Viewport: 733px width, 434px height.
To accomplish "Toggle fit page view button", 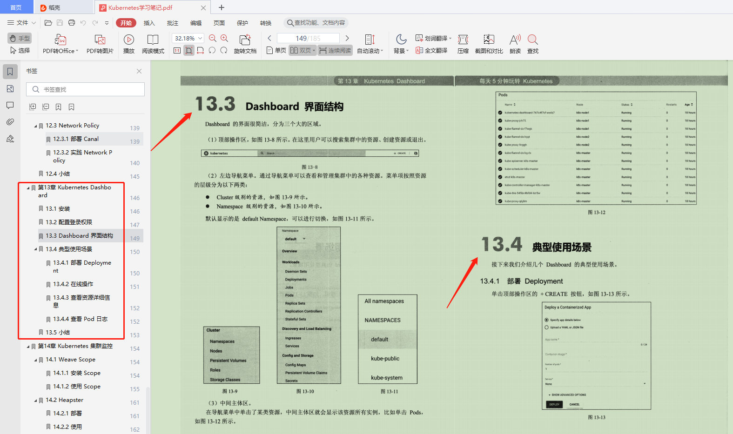I will click(189, 50).
